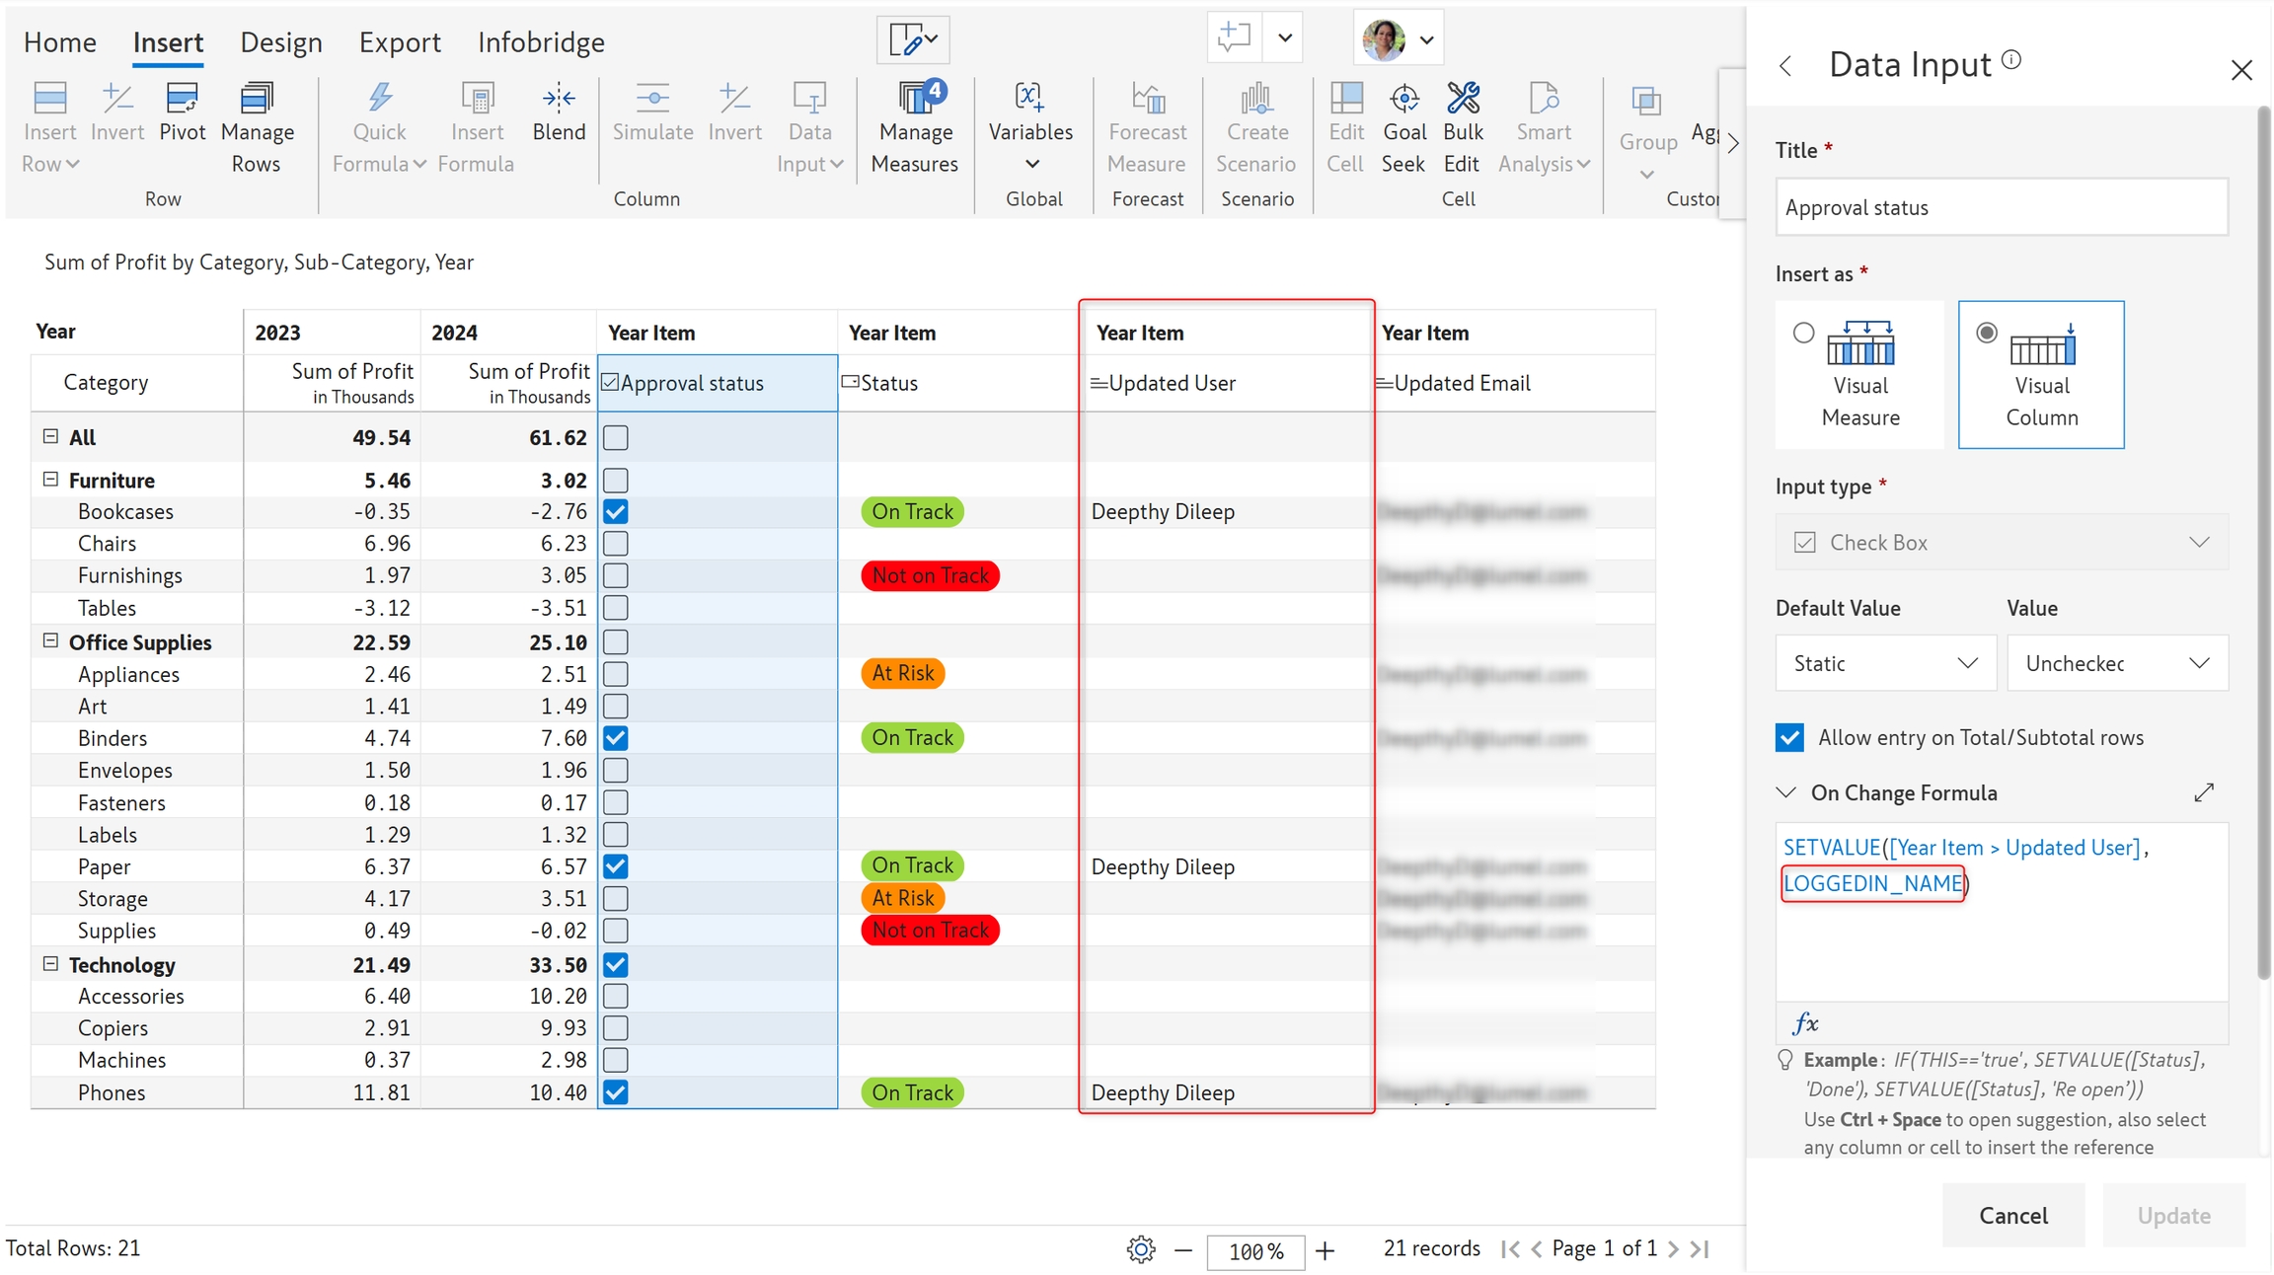Click the Title input field

pos(2001,207)
